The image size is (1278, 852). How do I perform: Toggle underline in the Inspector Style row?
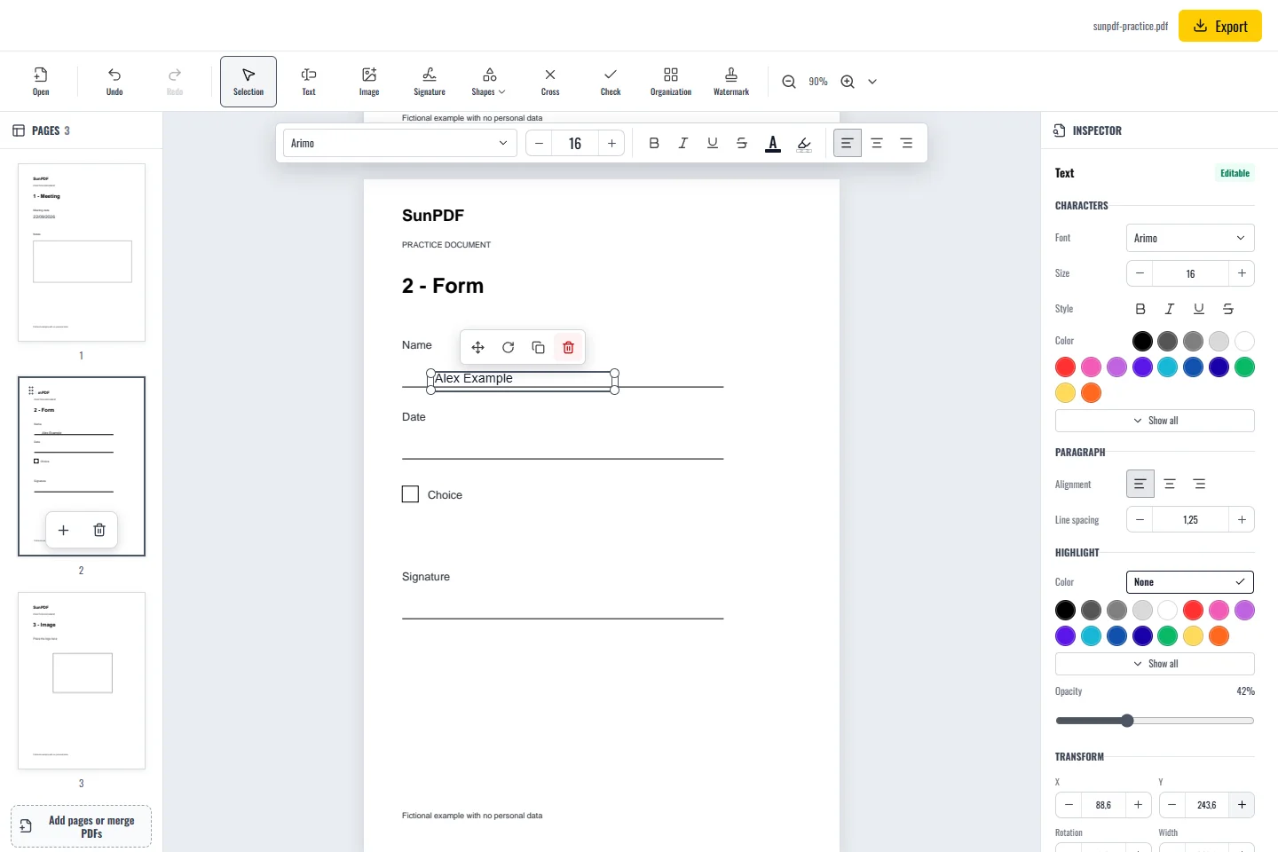1199,309
